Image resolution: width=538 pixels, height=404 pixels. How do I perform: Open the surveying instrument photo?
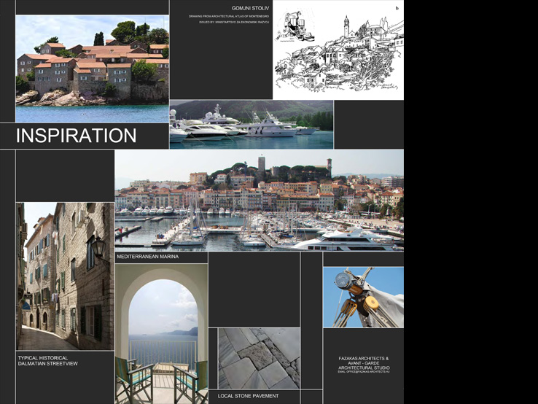point(362,297)
